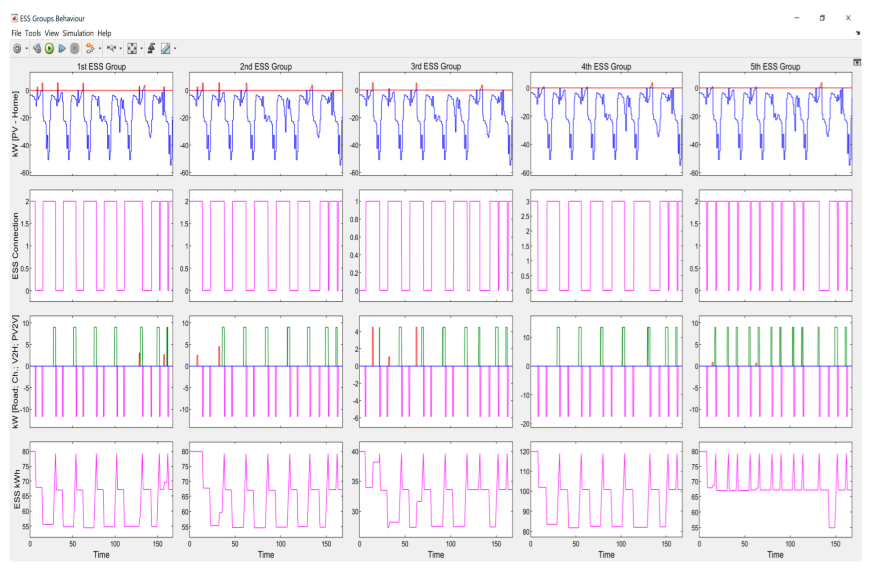Toggle the cursor measurements ruler tool

165,49
